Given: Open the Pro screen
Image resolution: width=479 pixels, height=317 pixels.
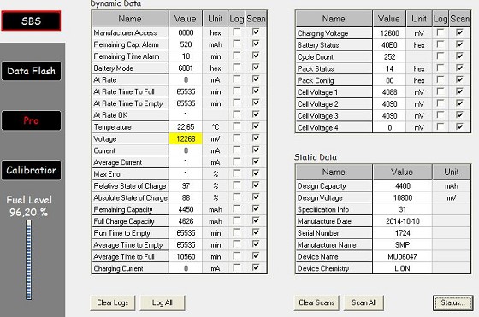Looking at the screenshot, I should coord(31,120).
